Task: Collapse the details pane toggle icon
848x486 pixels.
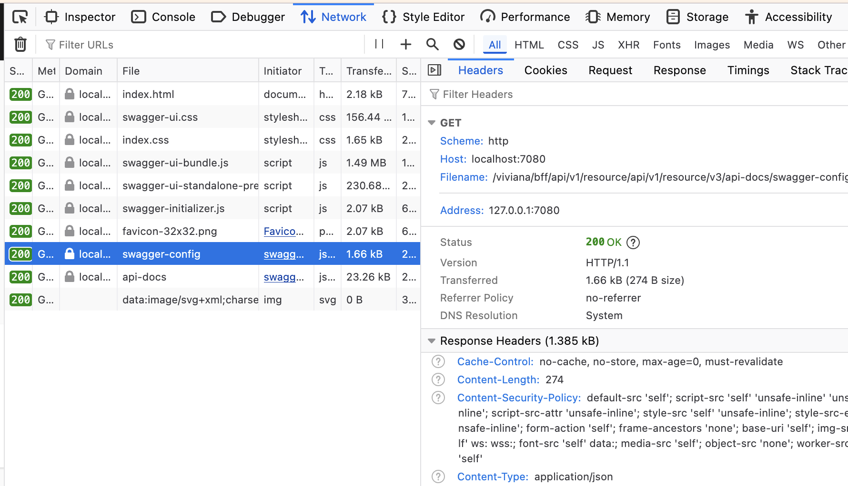Action: click(x=434, y=70)
